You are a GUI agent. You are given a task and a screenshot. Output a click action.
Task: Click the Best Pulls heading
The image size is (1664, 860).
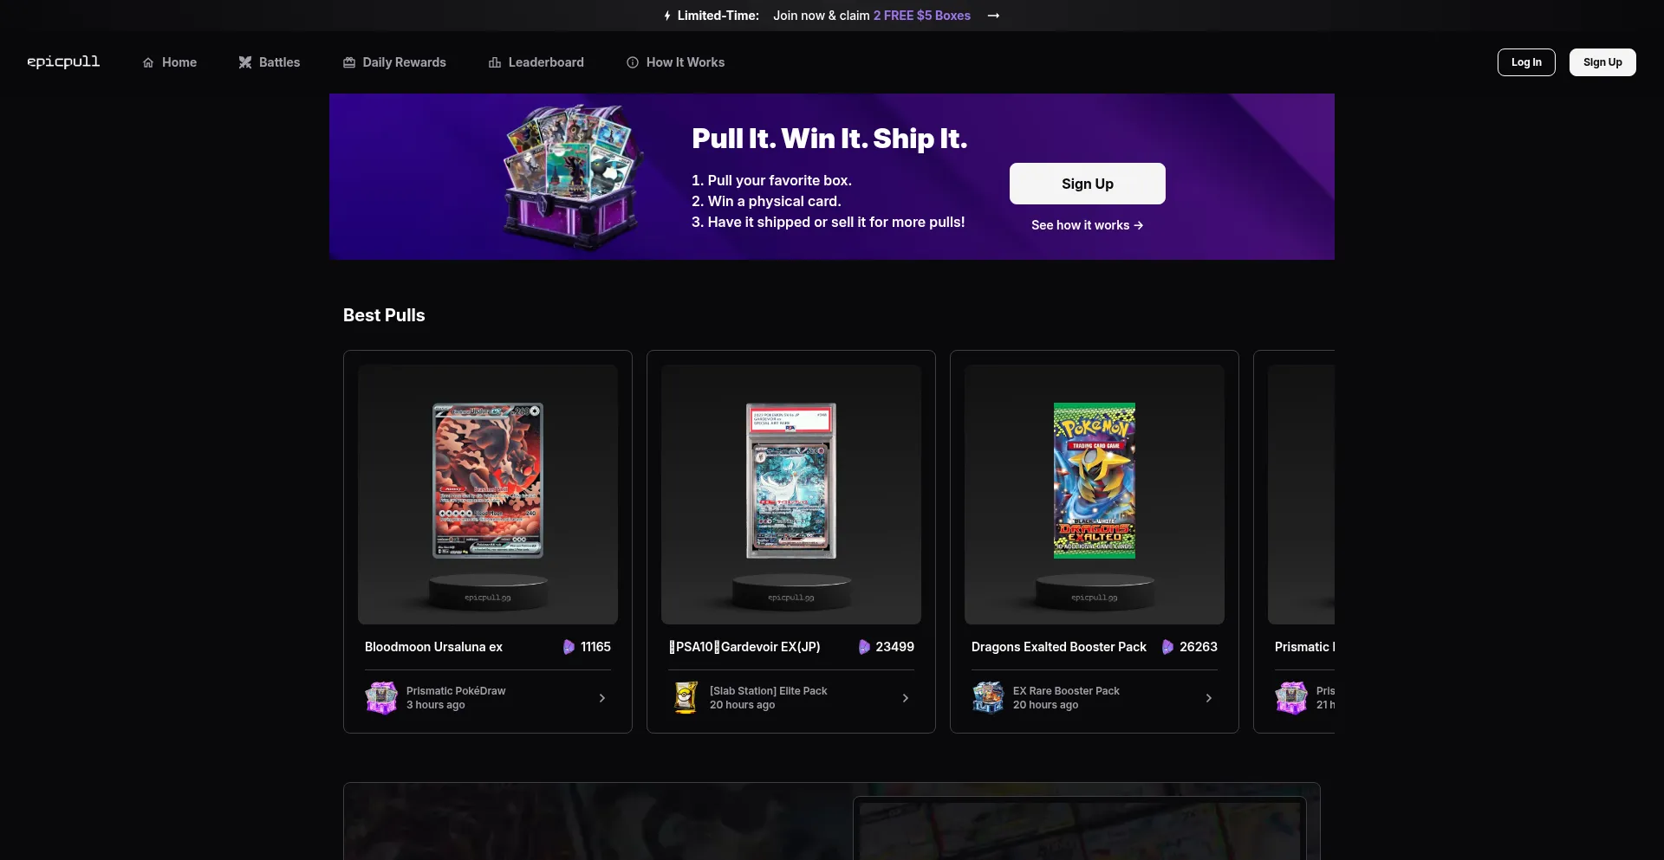[384, 315]
